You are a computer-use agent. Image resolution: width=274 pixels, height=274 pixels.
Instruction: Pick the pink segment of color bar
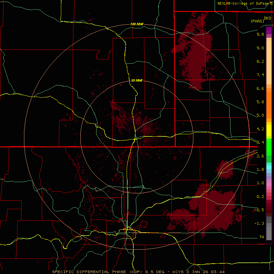pyautogui.click(x=269, y=184)
